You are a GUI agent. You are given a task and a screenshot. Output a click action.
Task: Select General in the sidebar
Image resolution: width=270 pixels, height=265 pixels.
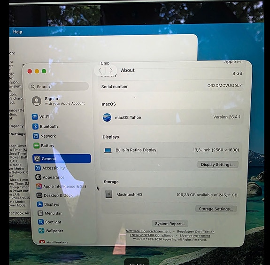coord(62,158)
